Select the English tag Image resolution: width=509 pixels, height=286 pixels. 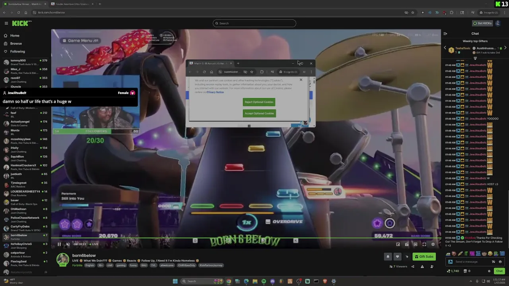90,265
